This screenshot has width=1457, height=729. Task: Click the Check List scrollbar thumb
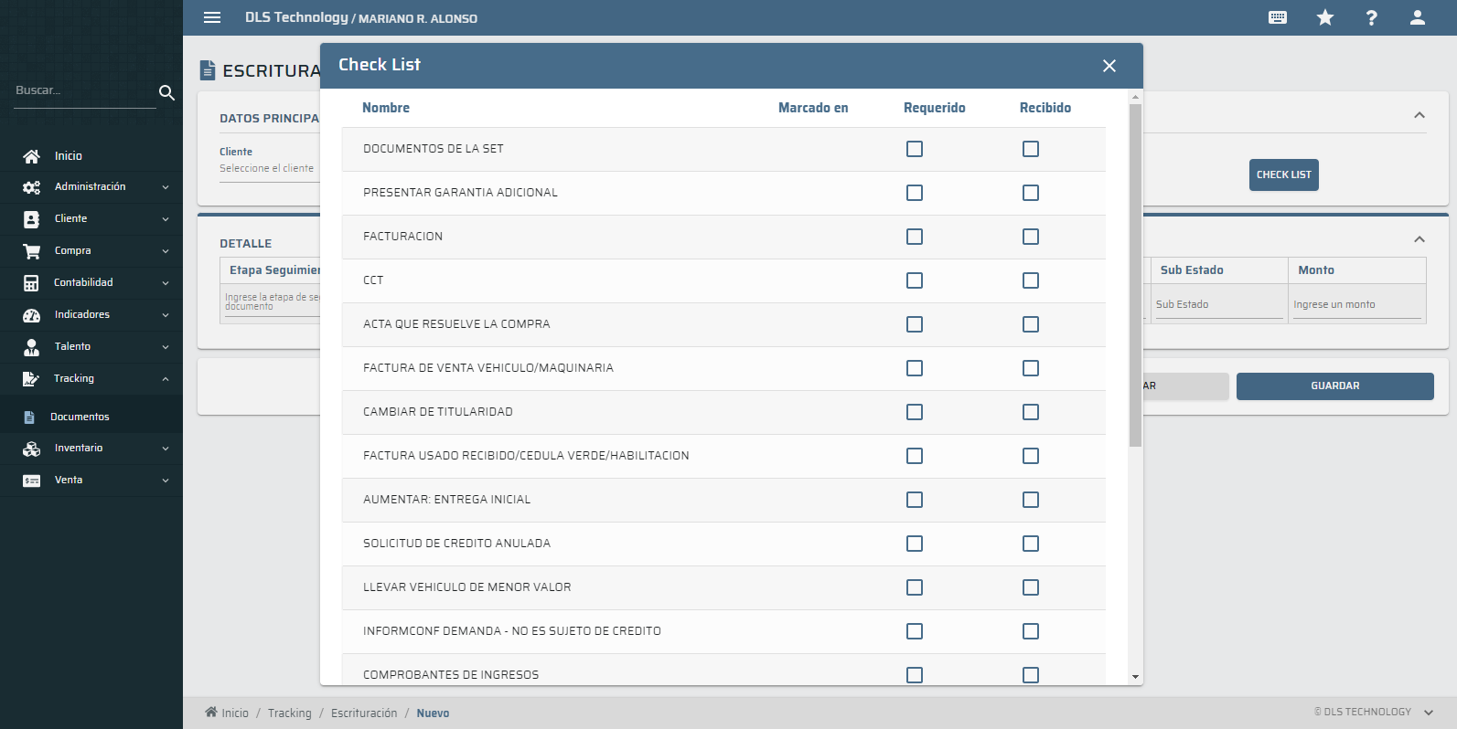click(x=1135, y=274)
